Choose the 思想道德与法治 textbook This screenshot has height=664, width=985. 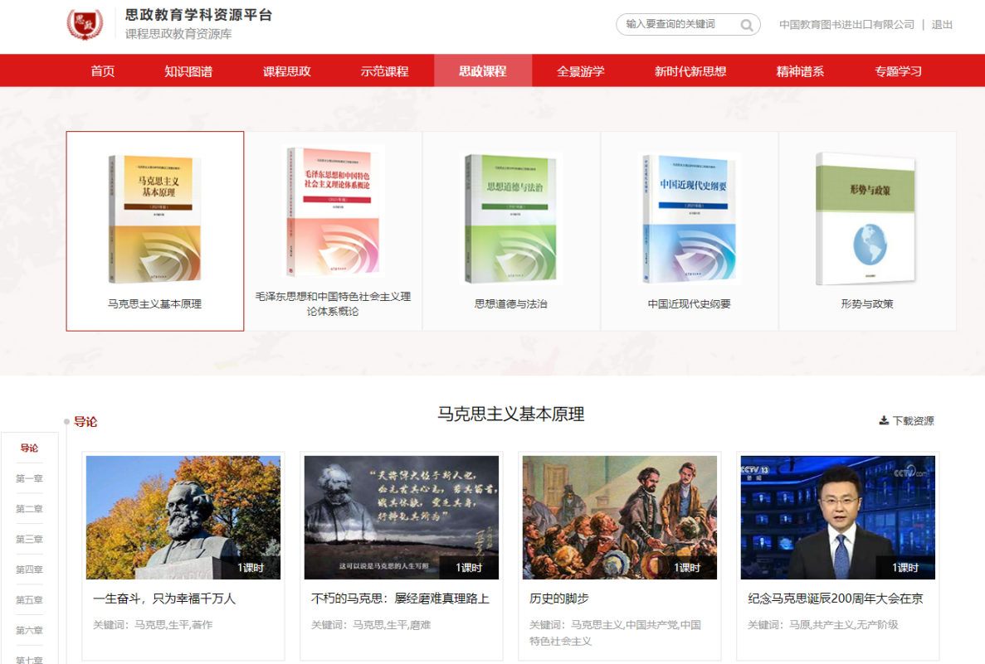tap(510, 219)
